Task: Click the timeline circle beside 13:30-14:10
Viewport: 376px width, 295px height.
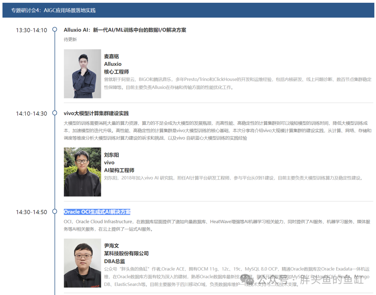Action: (55, 29)
